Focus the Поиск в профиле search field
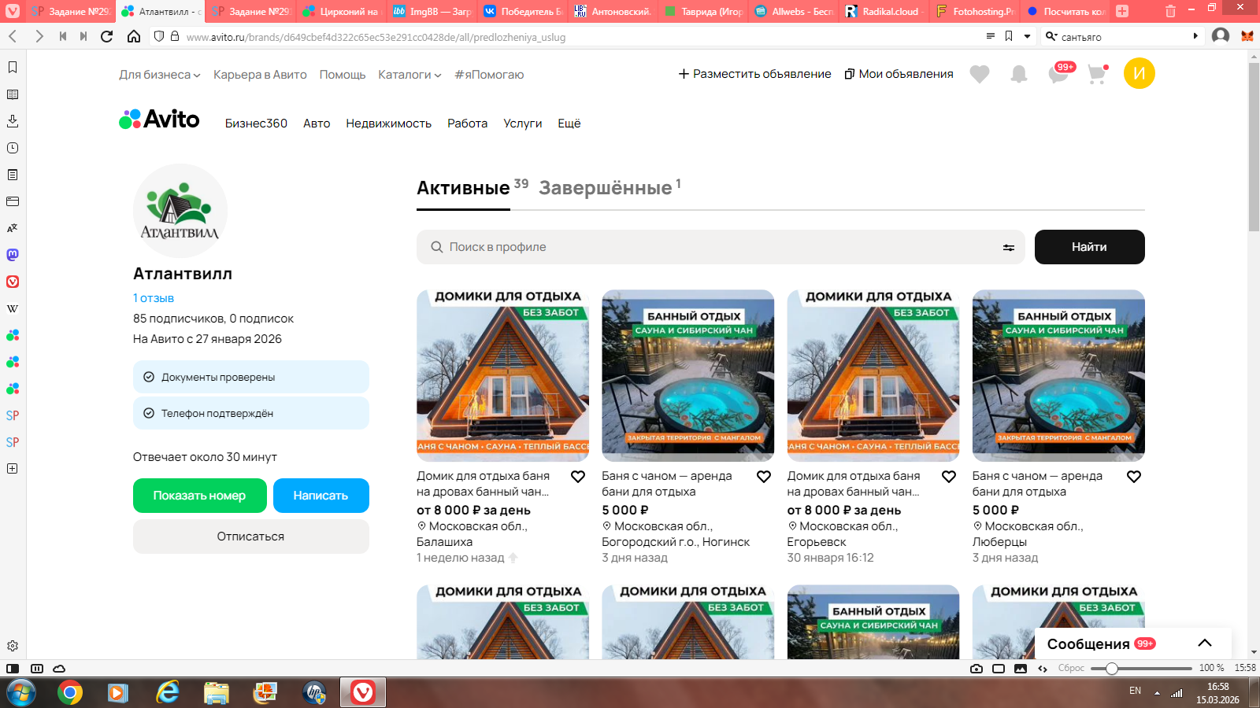 pos(721,247)
